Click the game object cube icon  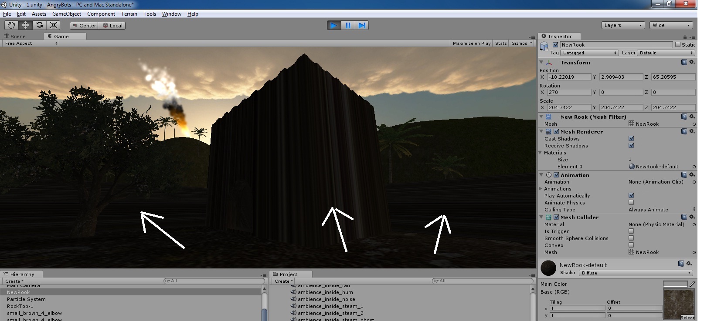pos(544,46)
